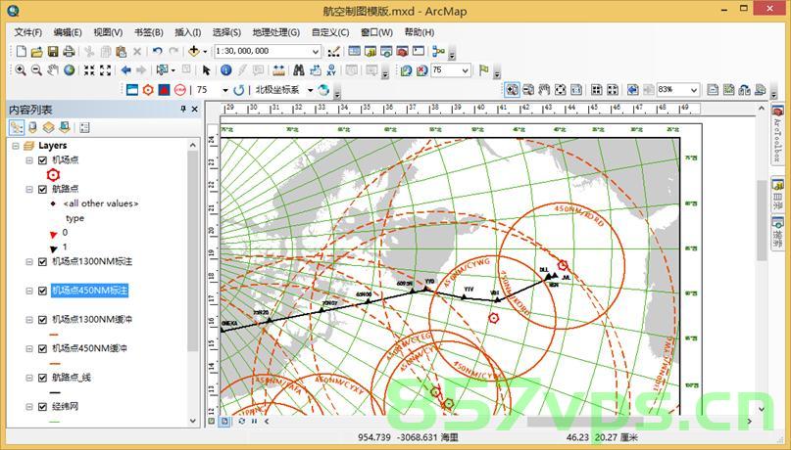
Task: Click the 机场点1300NM缓冲 orange line symbol
Action: point(54,335)
